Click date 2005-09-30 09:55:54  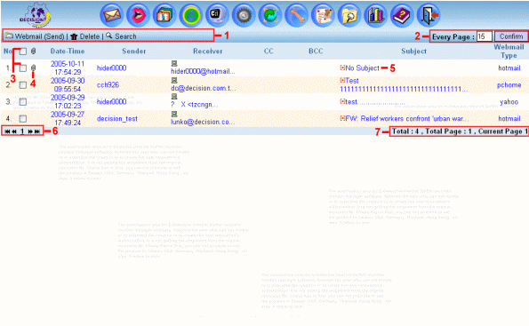click(68, 84)
